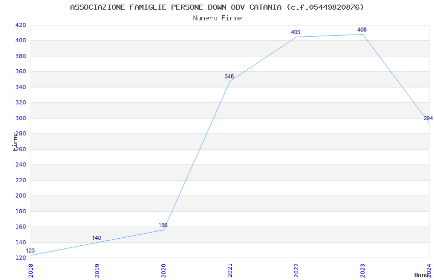Click the 'Numero Firme' subtitle
Viewport: 434px width, 280px height.
click(218, 18)
